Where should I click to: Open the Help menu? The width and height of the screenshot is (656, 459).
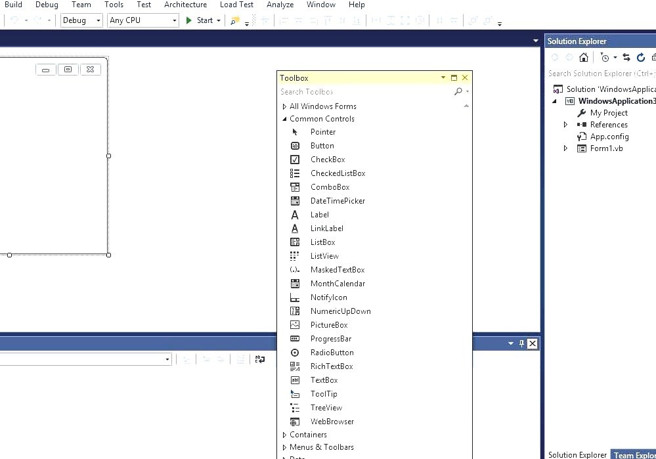tap(357, 5)
